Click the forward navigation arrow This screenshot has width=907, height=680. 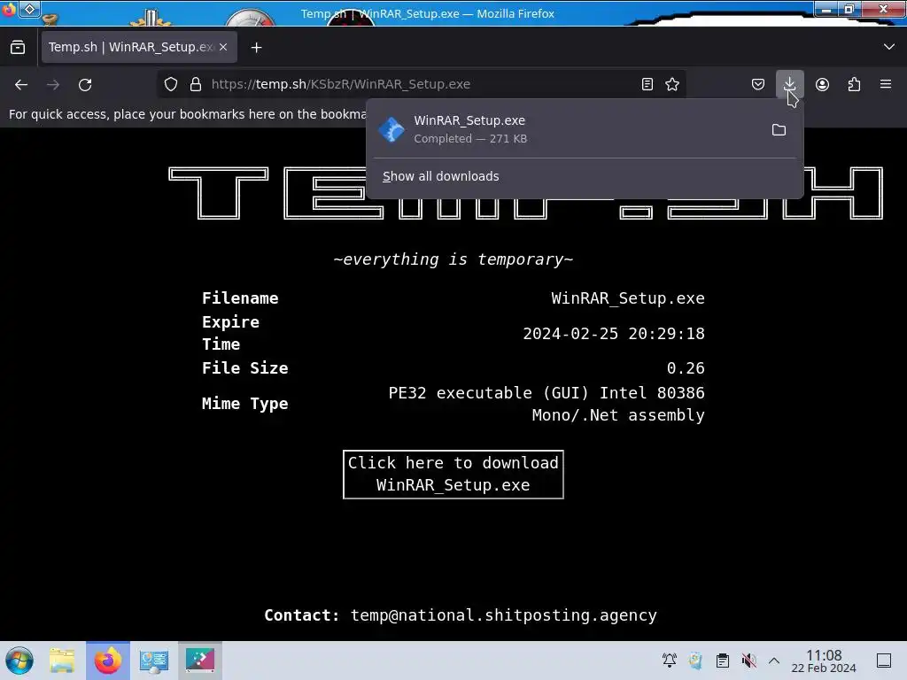coord(53,84)
